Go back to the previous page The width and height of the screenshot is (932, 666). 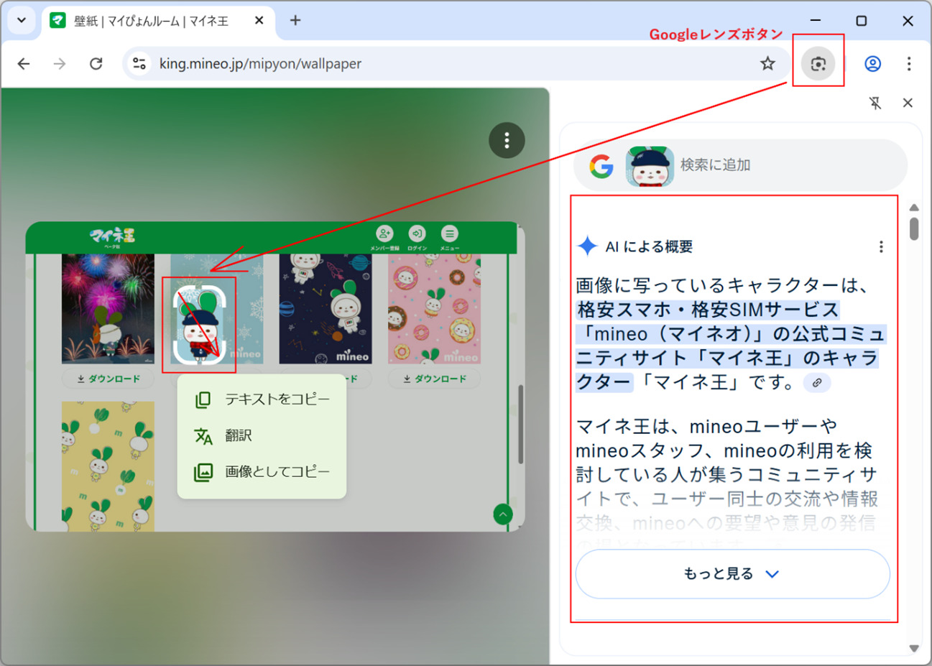point(24,64)
